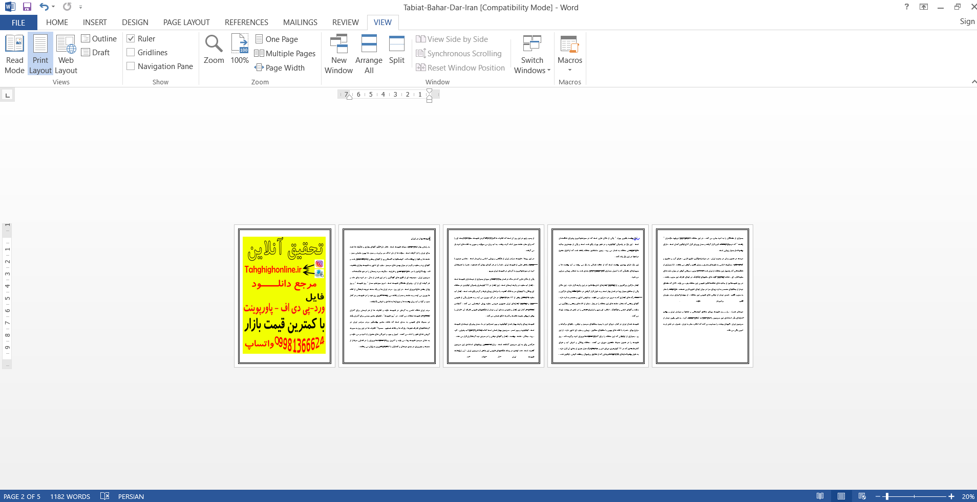Set zoom to 100%
977x502 pixels.
coord(240,49)
